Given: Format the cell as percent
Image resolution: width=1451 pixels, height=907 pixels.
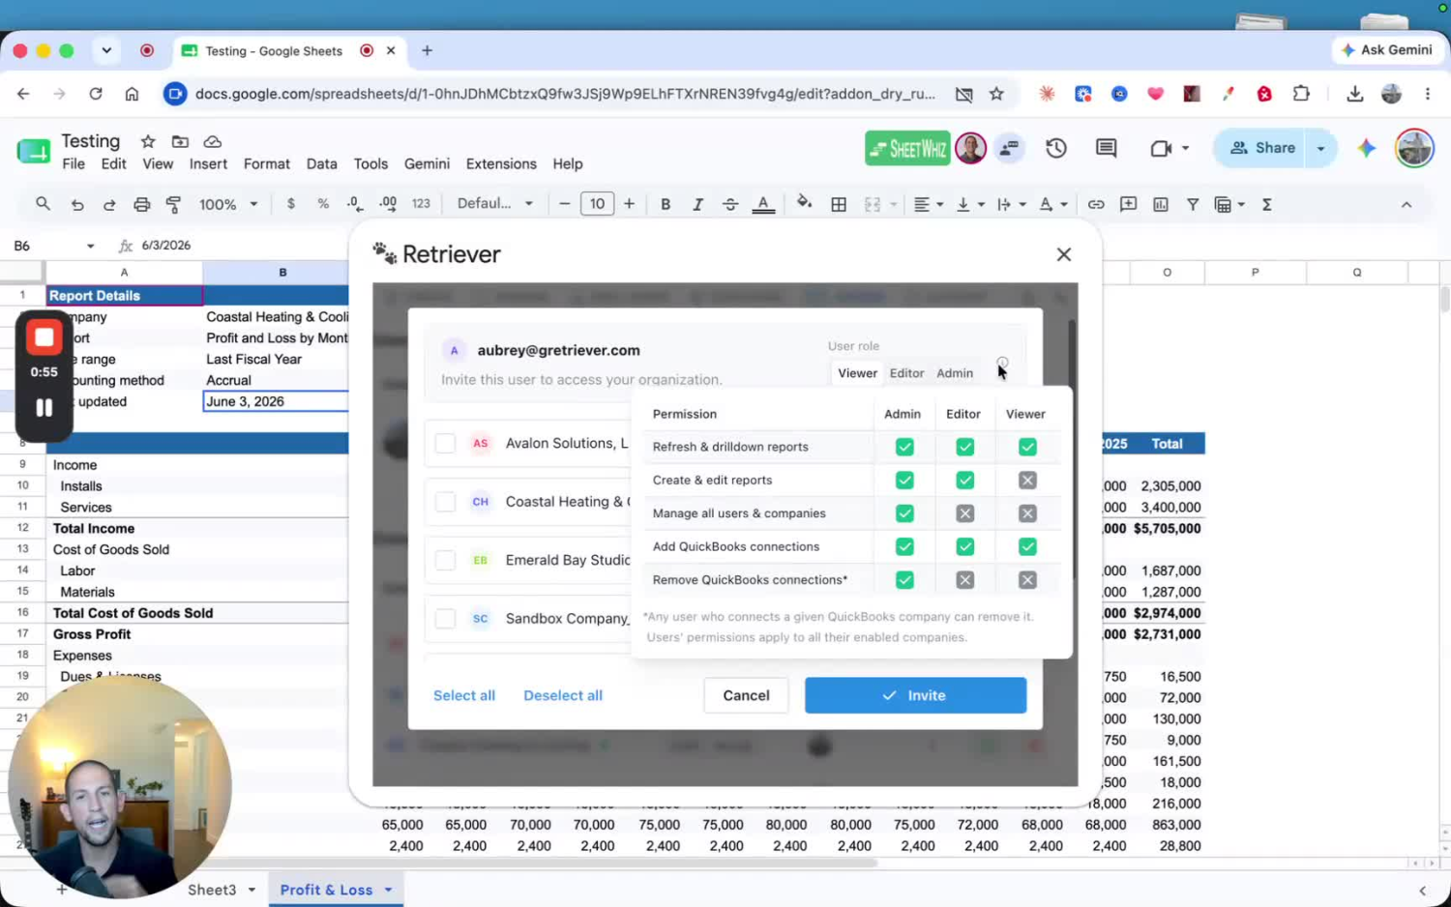Looking at the screenshot, I should point(323,204).
